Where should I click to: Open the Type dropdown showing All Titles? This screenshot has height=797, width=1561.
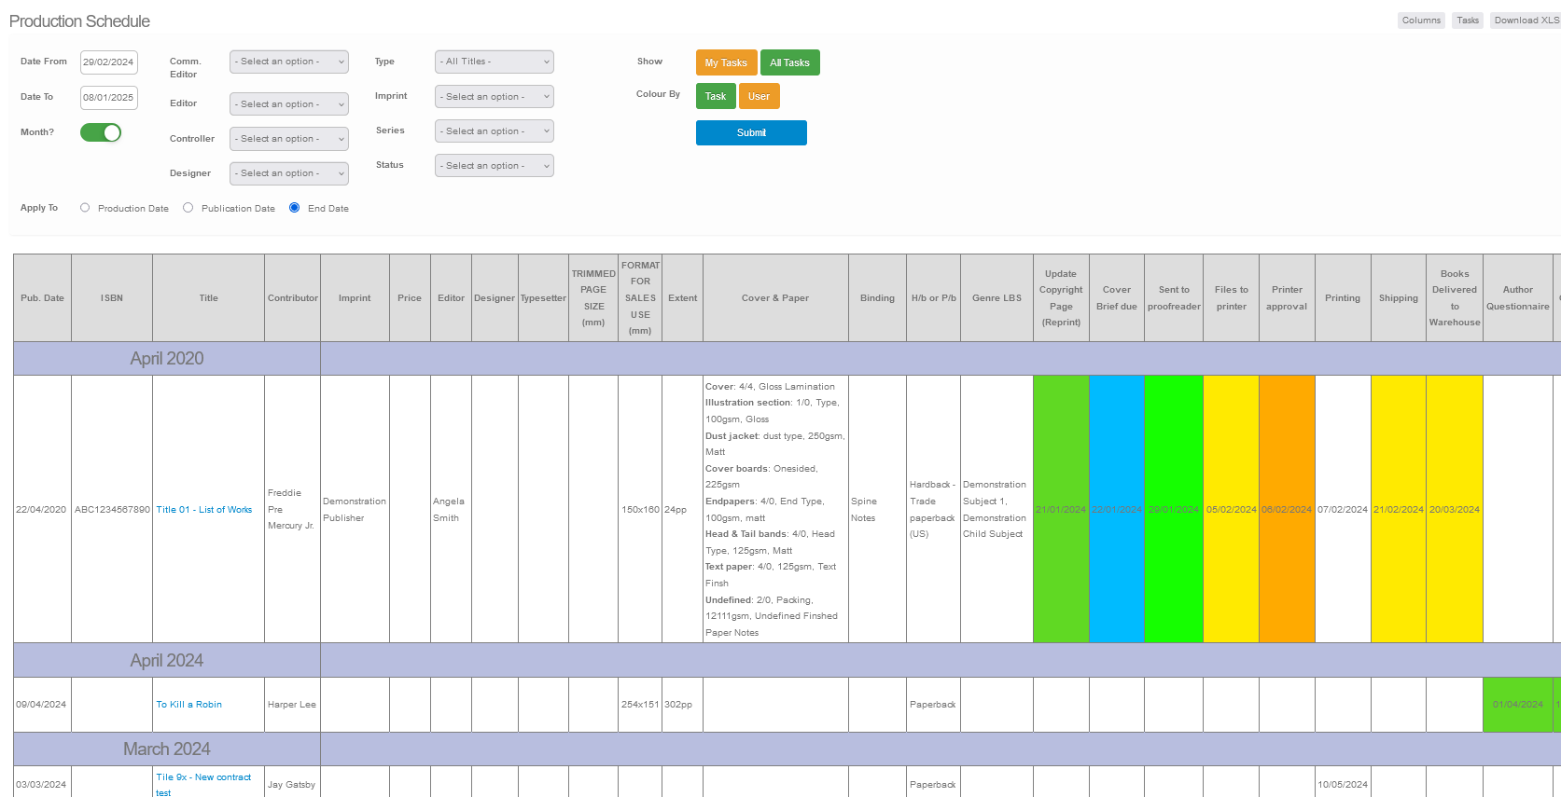pos(494,62)
